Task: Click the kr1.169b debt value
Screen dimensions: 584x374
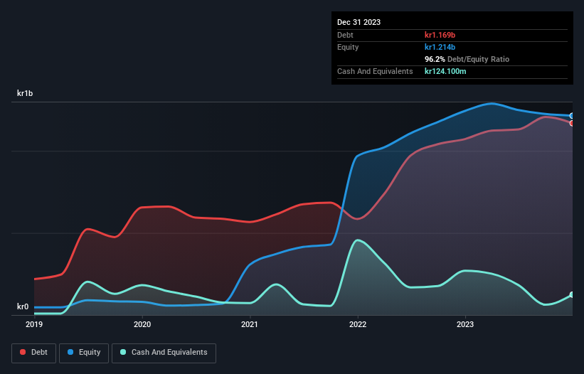Action: 440,35
